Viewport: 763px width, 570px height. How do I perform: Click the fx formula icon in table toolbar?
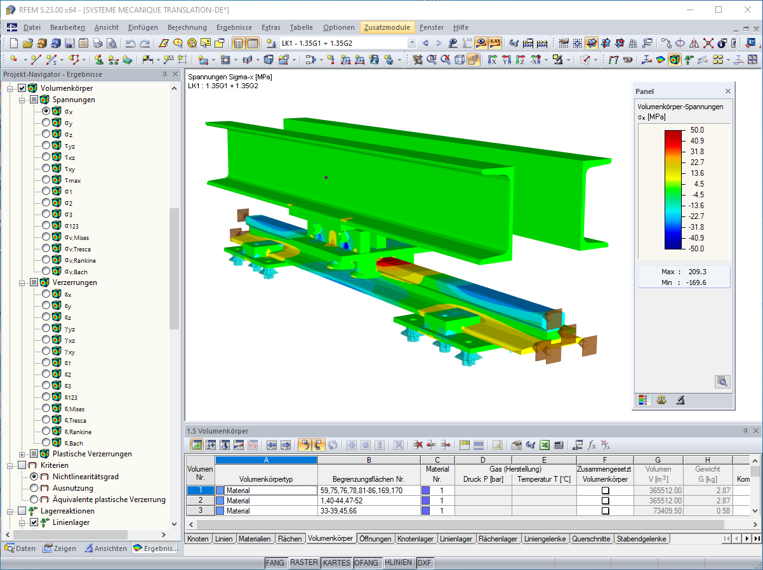pyautogui.click(x=592, y=445)
